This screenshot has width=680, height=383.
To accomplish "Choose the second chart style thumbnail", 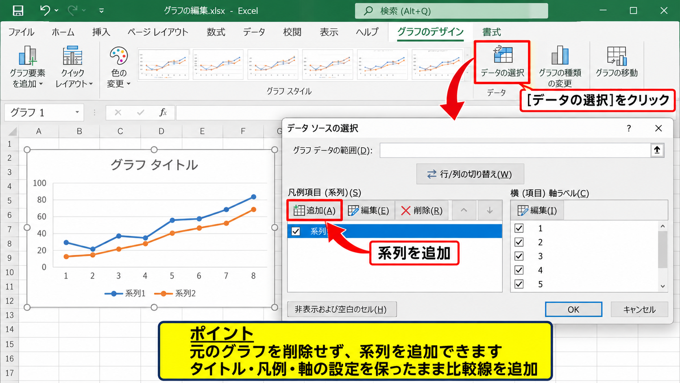I will (218, 64).
